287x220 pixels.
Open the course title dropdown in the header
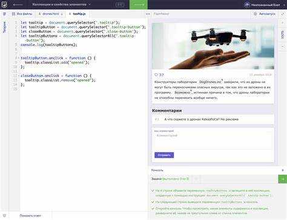pyautogui.click(x=61, y=4)
